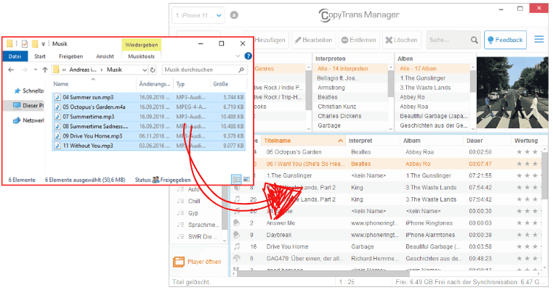This screenshot has height=290, width=553.
Task: Select 'Beautiful Garbage (Japa...' album
Action: click(433, 116)
